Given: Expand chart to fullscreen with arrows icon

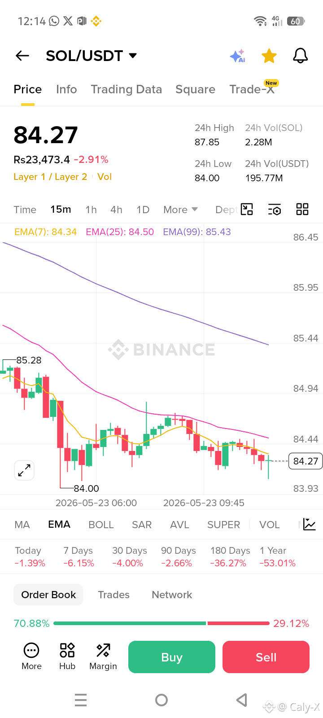Looking at the screenshot, I should [x=24, y=470].
